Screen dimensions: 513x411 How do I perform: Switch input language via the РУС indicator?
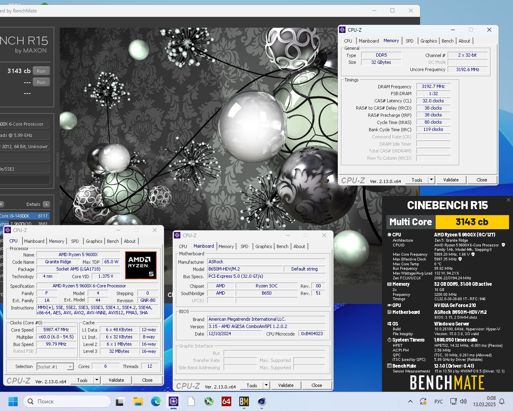pos(438,401)
